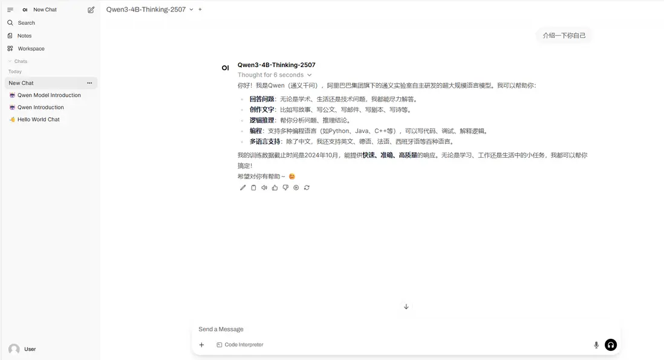The image size is (664, 360).
Task: Toggle the sidebar hamburger menu icon
Action: click(10, 10)
